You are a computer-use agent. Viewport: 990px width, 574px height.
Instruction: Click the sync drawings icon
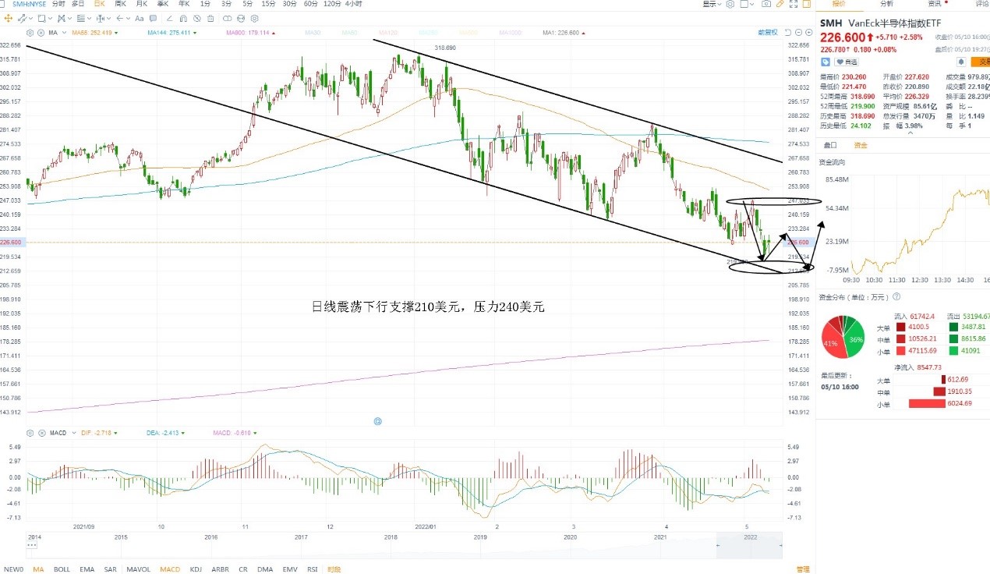pos(241,18)
